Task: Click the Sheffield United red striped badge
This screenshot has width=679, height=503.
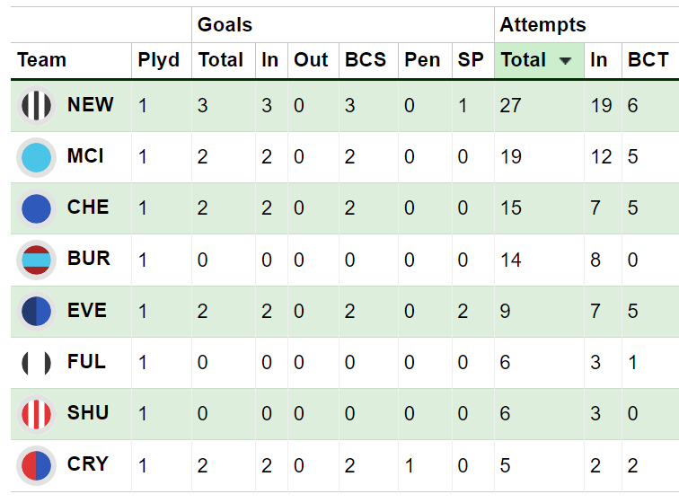Action: 37,414
